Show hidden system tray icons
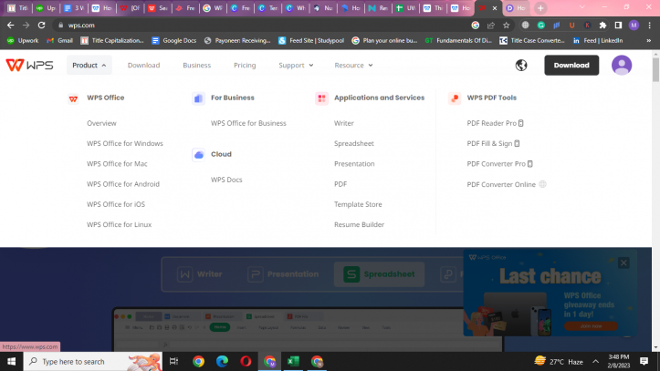 click(595, 361)
